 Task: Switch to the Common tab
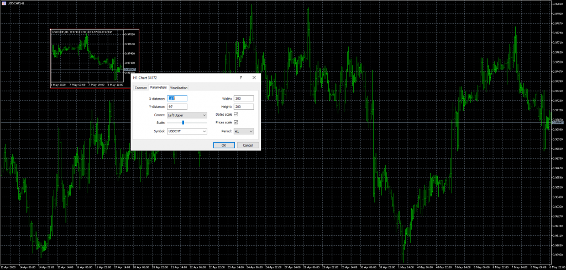[x=141, y=88]
